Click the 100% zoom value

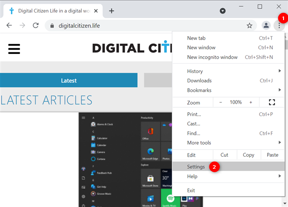[236, 102]
